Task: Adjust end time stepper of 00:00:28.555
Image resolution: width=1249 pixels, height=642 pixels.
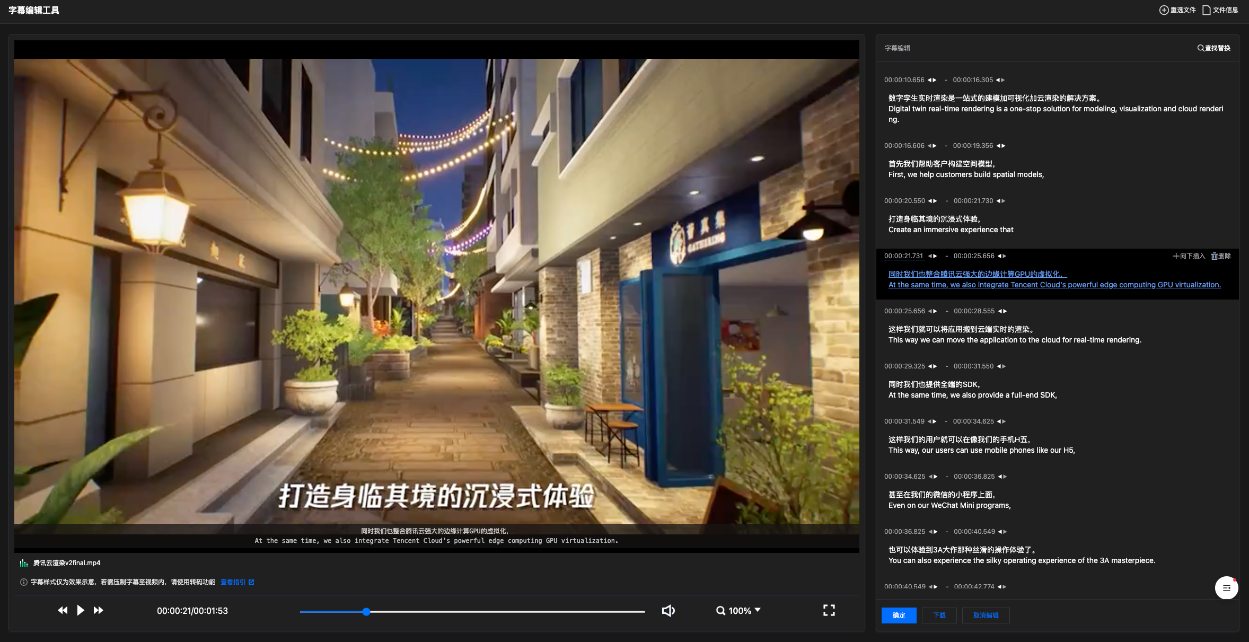Action: [1002, 311]
